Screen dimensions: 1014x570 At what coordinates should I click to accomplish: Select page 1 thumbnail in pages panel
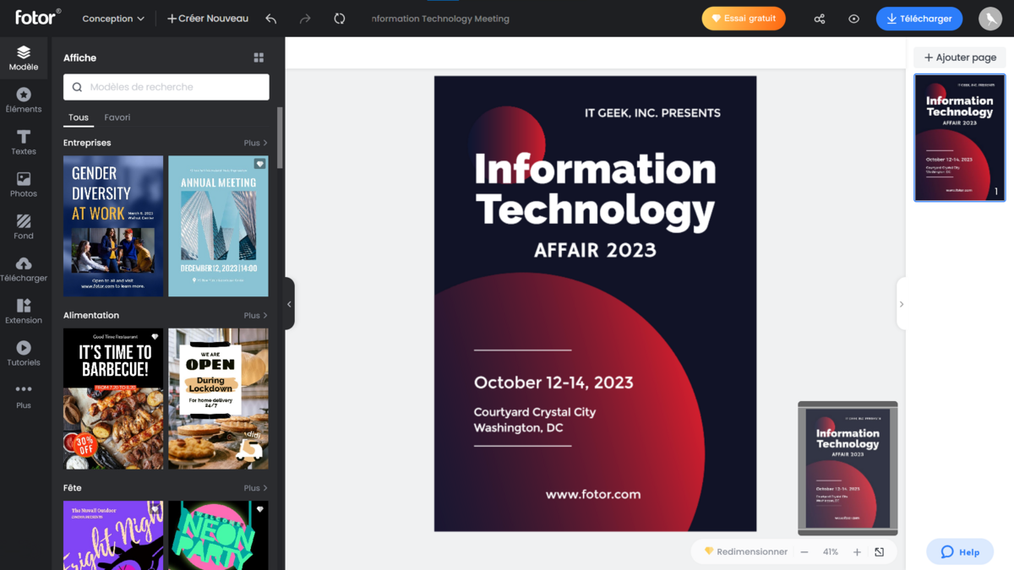coord(960,138)
